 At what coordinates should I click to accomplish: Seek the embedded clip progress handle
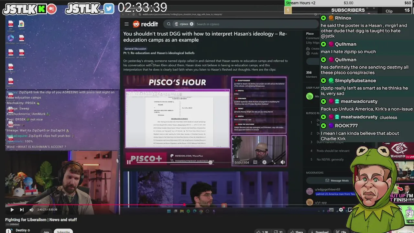click(x=211, y=162)
